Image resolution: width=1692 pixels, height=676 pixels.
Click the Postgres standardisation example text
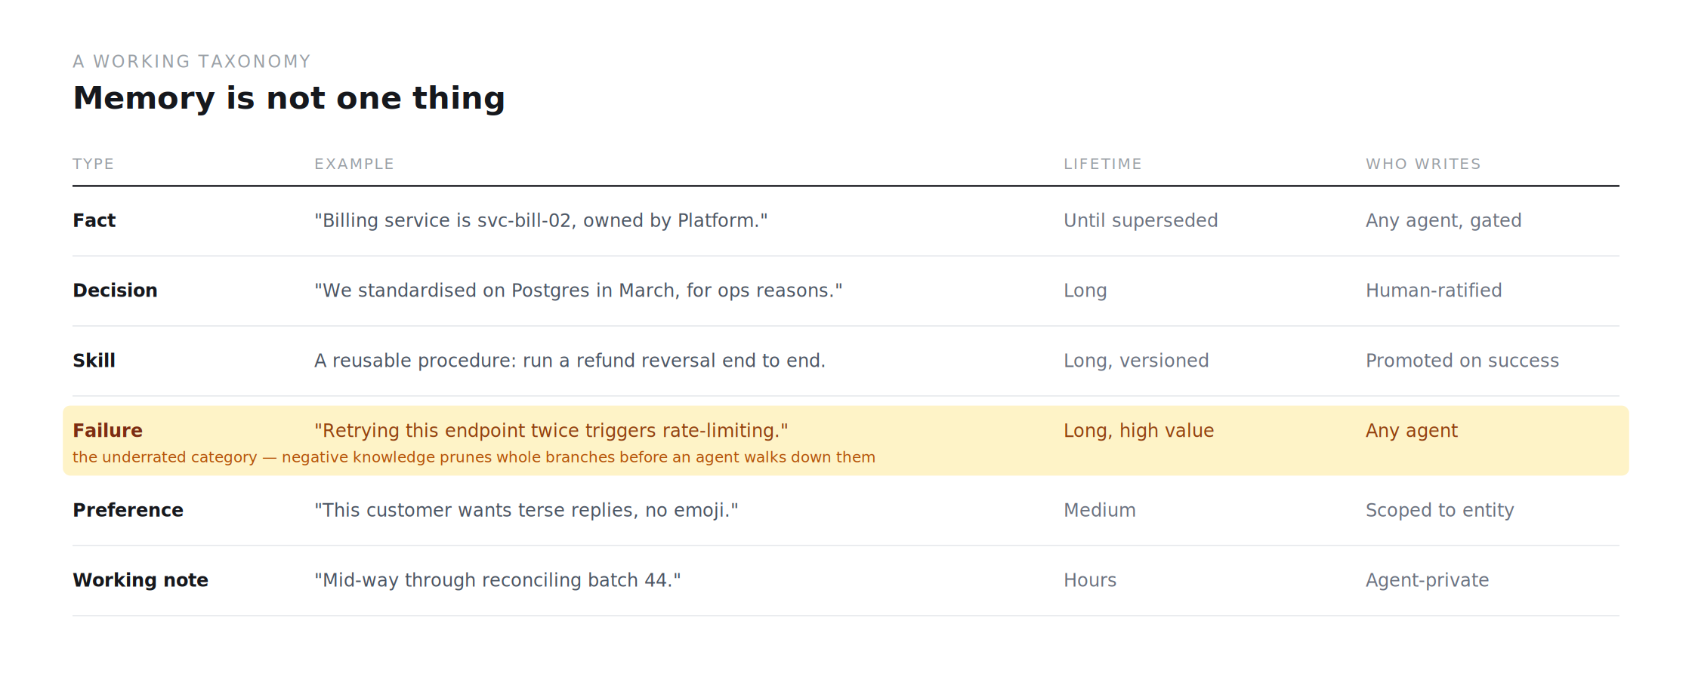click(x=579, y=290)
